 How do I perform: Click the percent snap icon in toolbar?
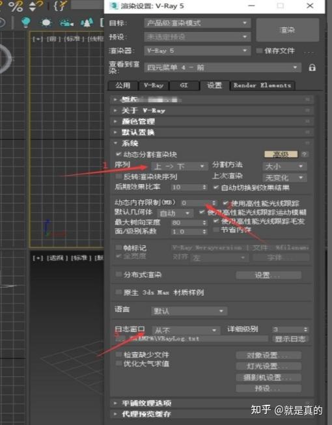[x=16, y=6]
